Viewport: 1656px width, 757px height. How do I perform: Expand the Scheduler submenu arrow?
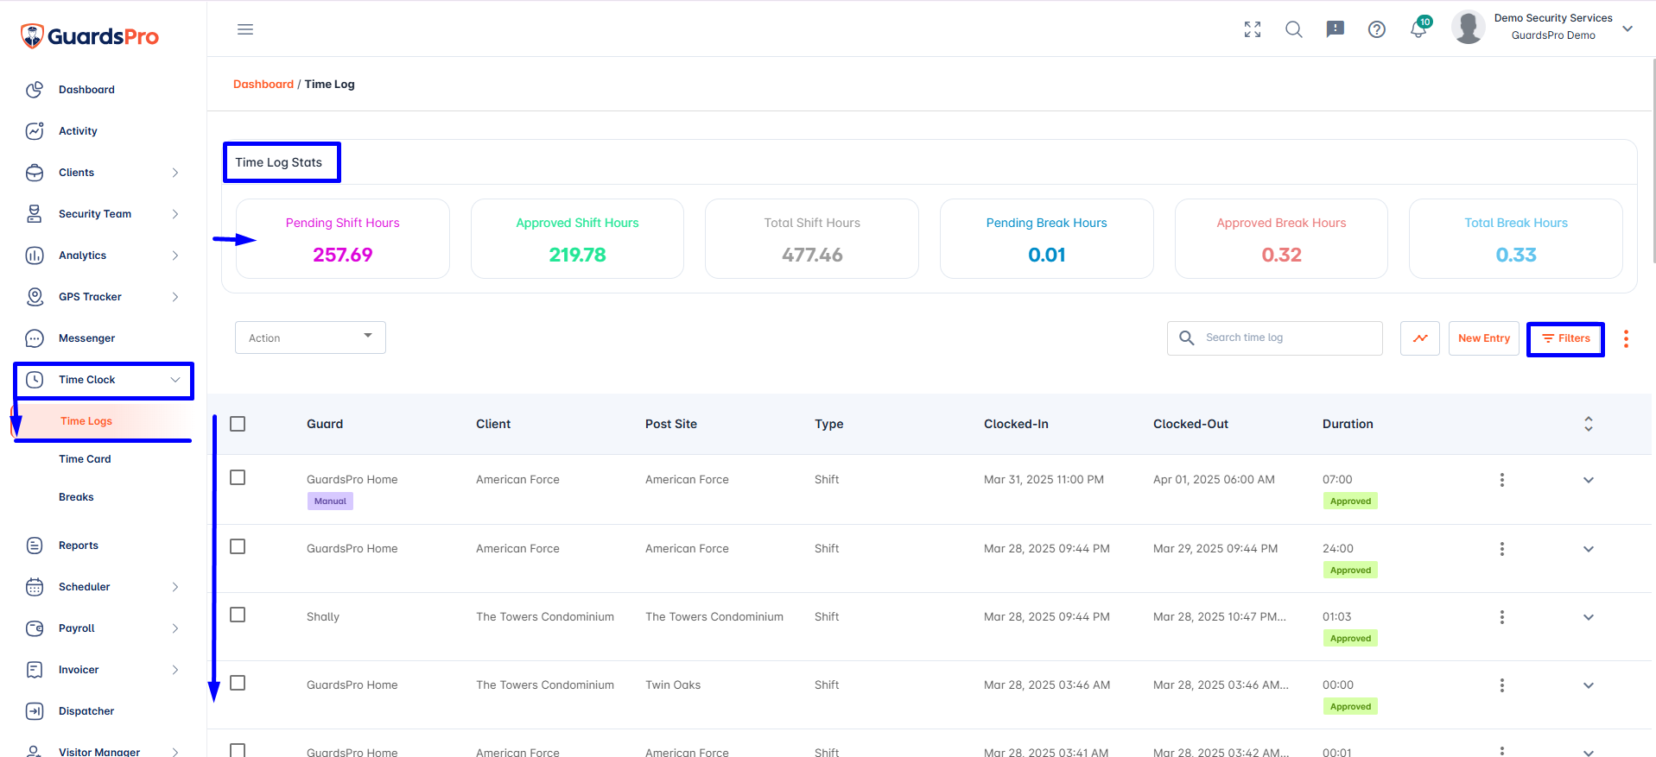[x=175, y=587]
